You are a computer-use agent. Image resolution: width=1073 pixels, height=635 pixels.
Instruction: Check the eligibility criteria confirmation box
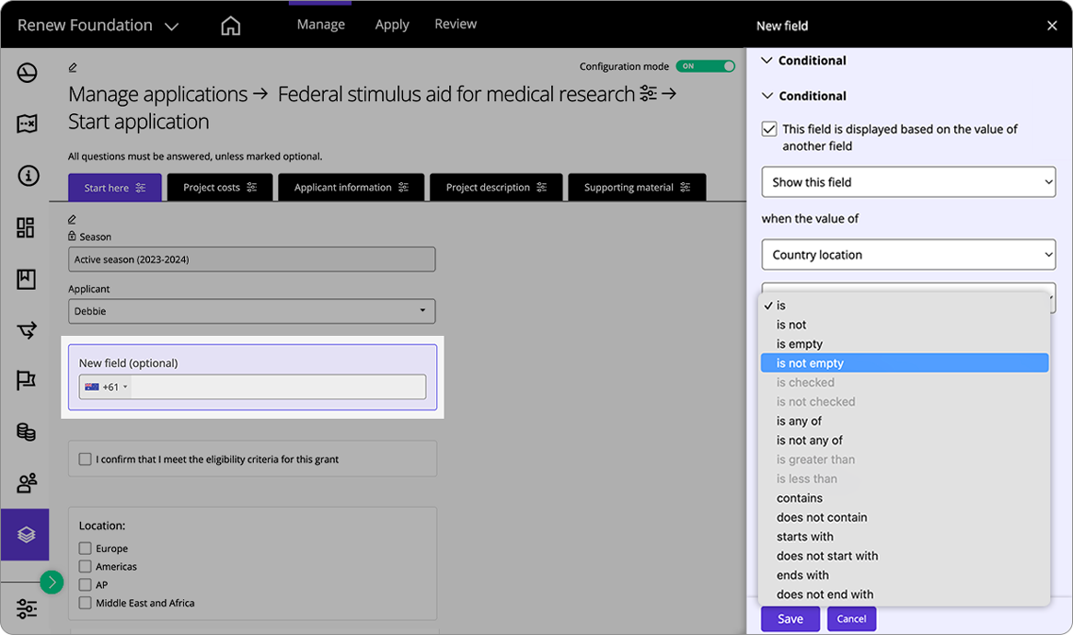(x=86, y=459)
